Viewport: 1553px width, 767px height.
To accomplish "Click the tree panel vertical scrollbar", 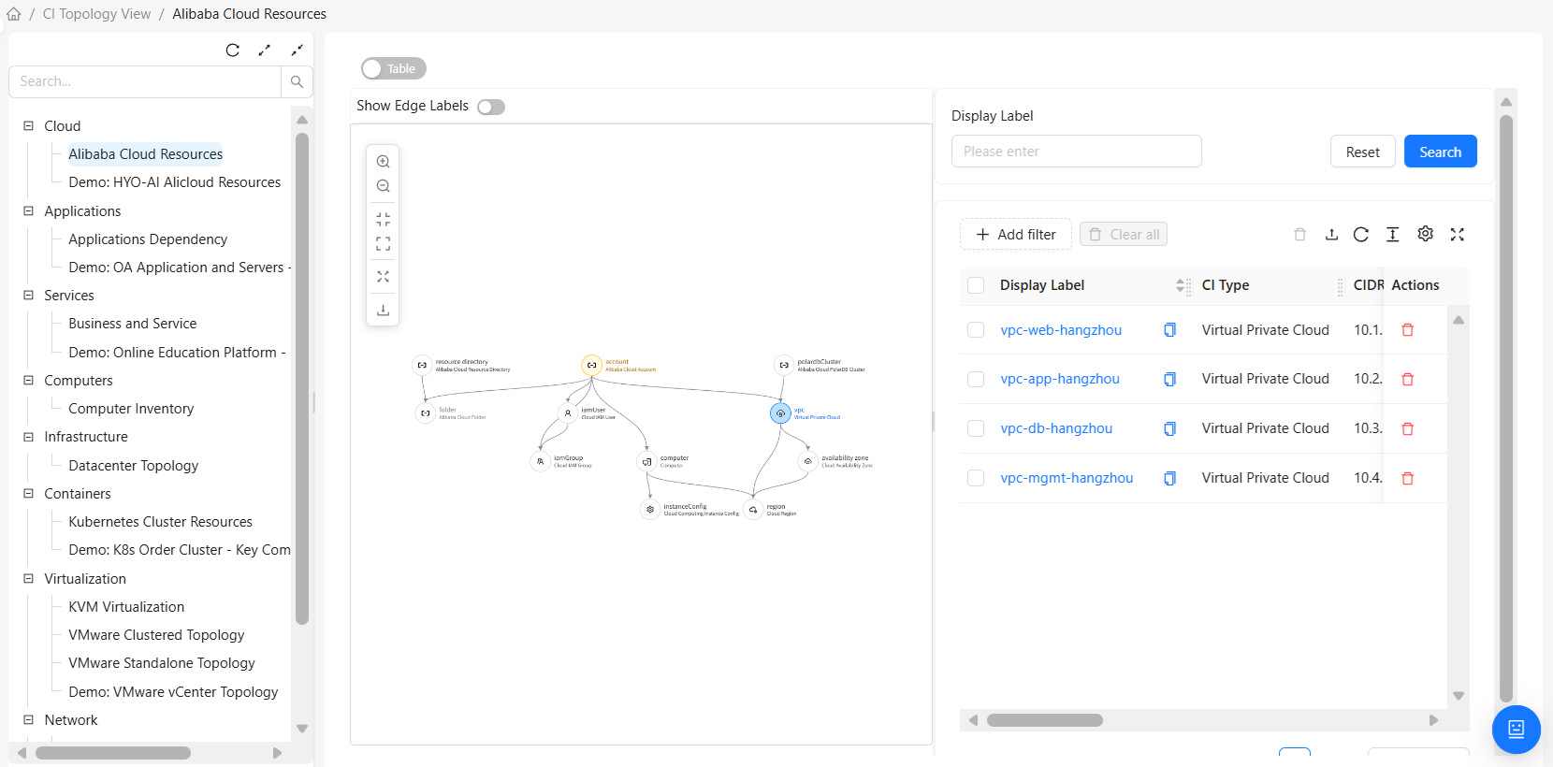I will (x=302, y=378).
